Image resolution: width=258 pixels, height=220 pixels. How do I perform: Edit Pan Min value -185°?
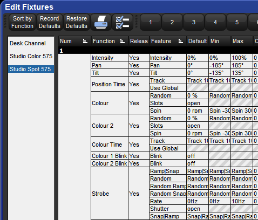(x=220, y=65)
